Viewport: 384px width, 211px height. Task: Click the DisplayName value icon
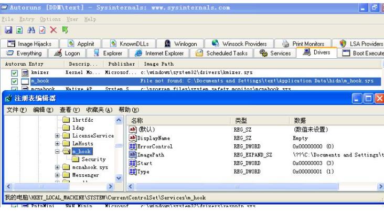(133, 138)
